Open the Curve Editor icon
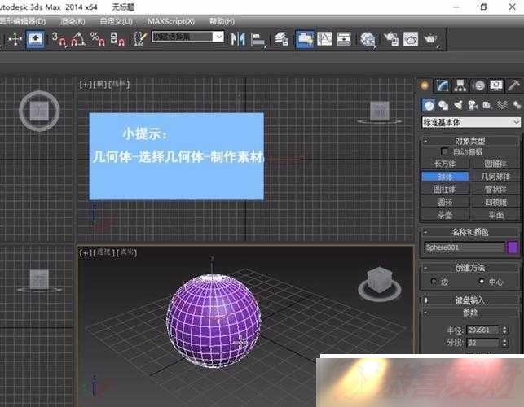524x407 pixels. pos(324,39)
